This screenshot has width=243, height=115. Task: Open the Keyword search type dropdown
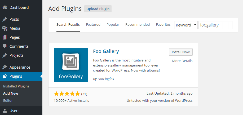(186, 25)
